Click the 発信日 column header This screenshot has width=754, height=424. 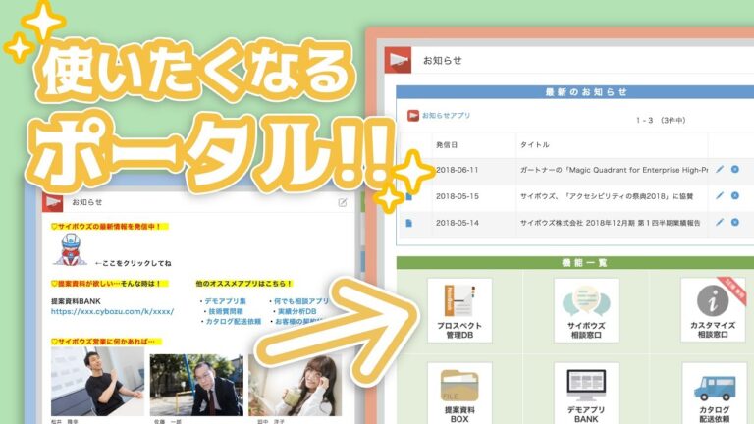coord(447,144)
